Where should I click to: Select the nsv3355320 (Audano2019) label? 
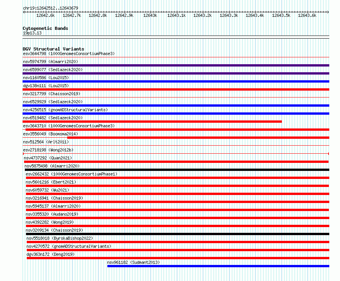[x=52, y=214]
